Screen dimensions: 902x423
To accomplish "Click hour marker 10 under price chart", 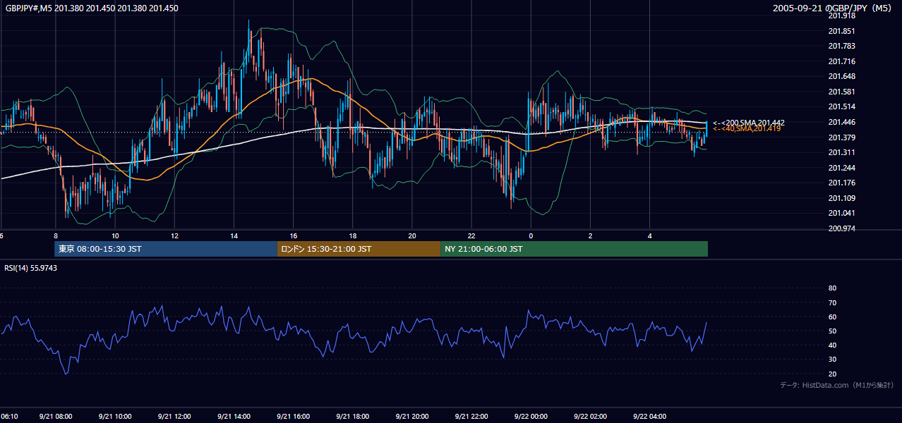I will 115,236.
